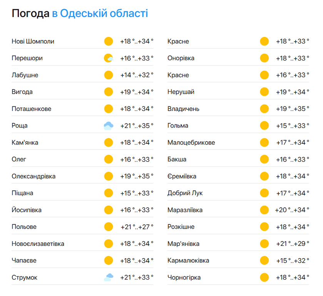This screenshot has height=296, width=323.
Task: Click the sunny weather icon for Вигода
Action: tap(108, 92)
